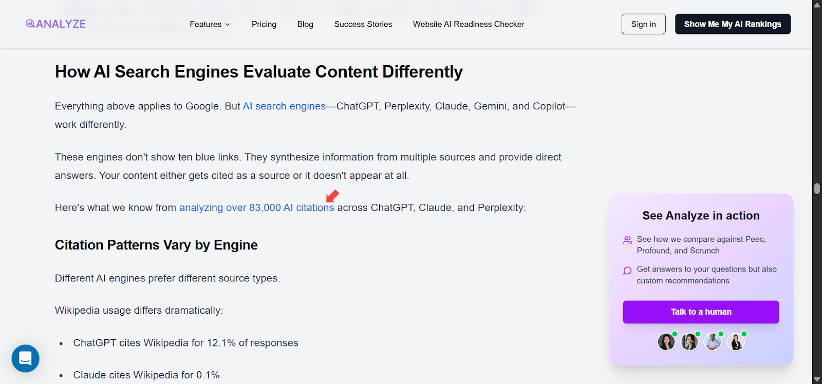This screenshot has width=822, height=384.
Task: Select the man's avatar with folded arms
Action: tap(713, 341)
